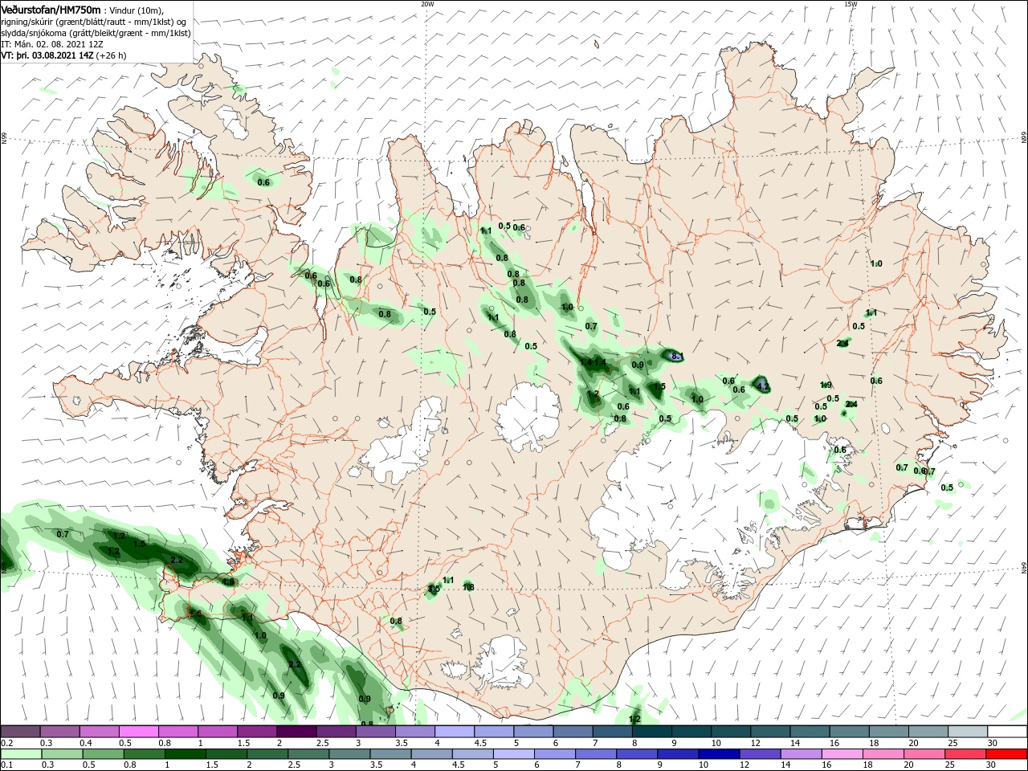Click the 'VT: þri. 03.08.2021 14Z' line
This screenshot has height=771, width=1028.
tap(47, 55)
